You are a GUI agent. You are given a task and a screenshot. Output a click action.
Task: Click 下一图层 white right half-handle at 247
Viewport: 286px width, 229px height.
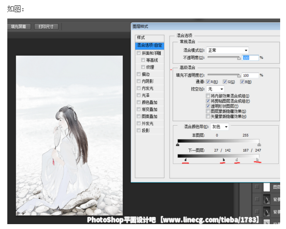(257, 160)
